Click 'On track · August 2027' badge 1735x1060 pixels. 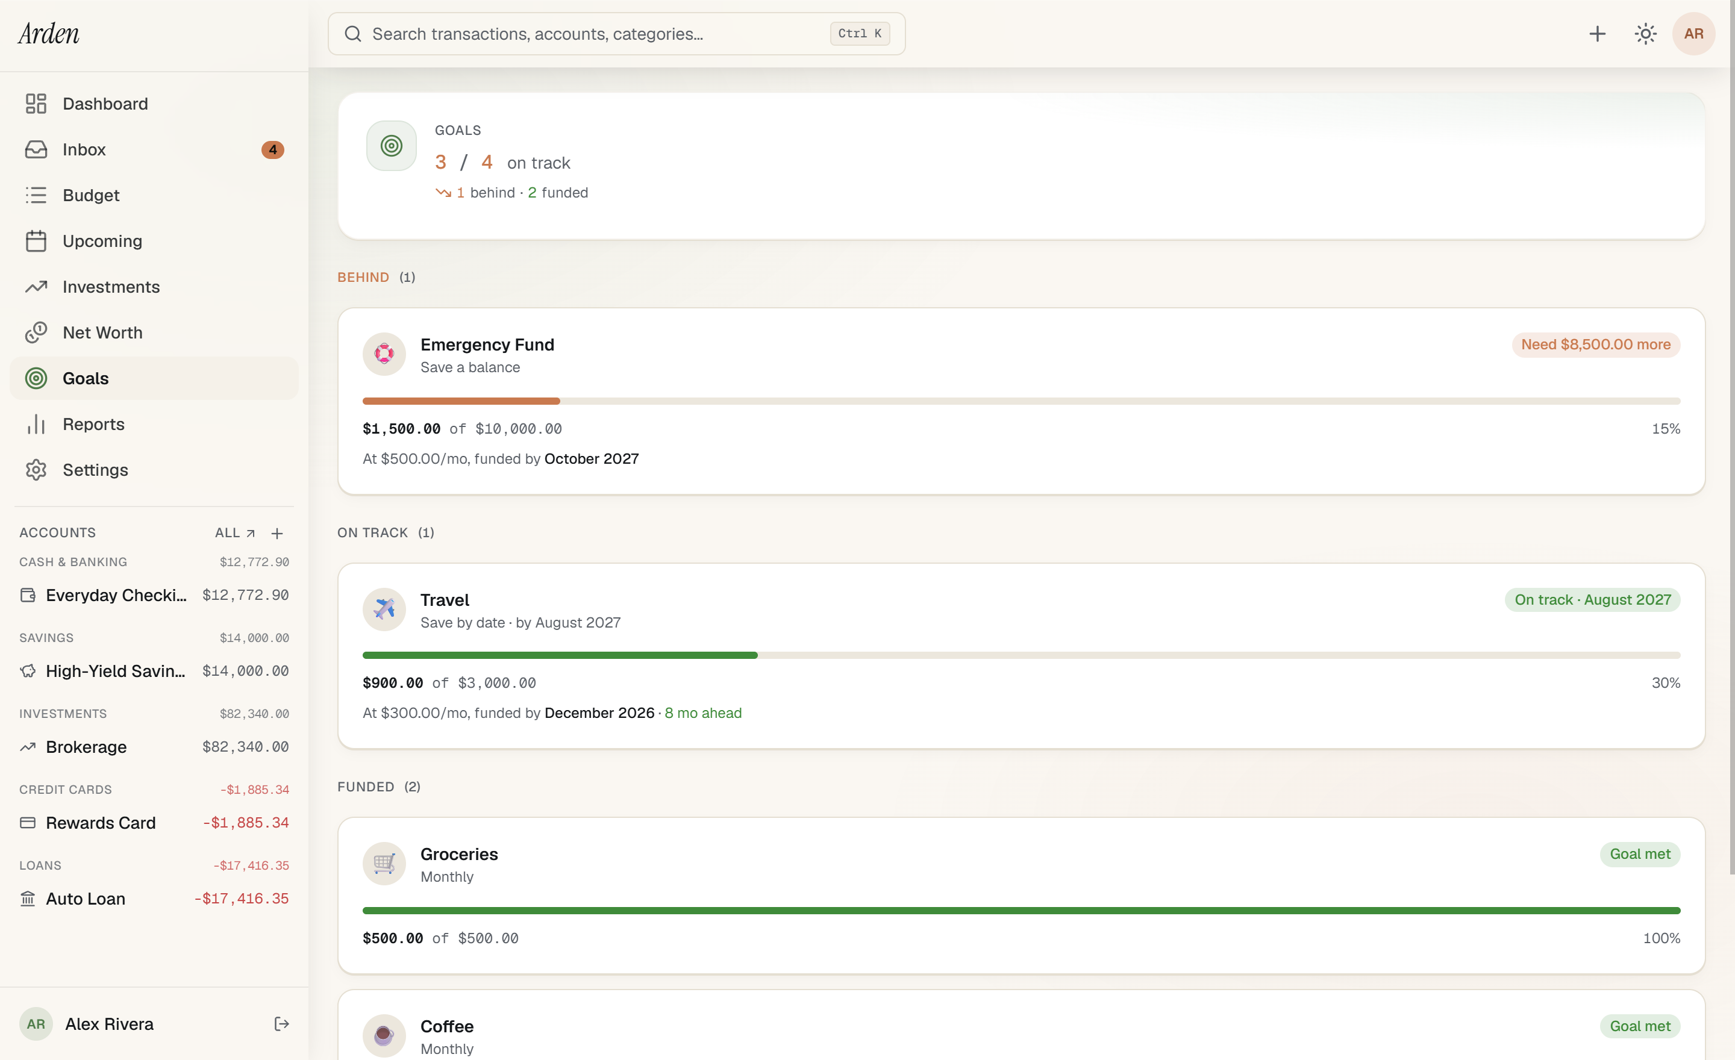tap(1593, 600)
